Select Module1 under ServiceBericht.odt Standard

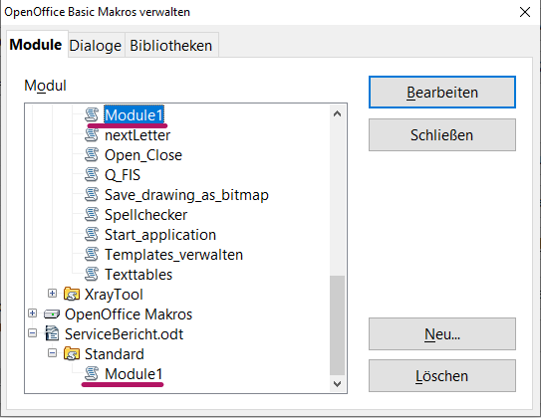[x=134, y=374]
